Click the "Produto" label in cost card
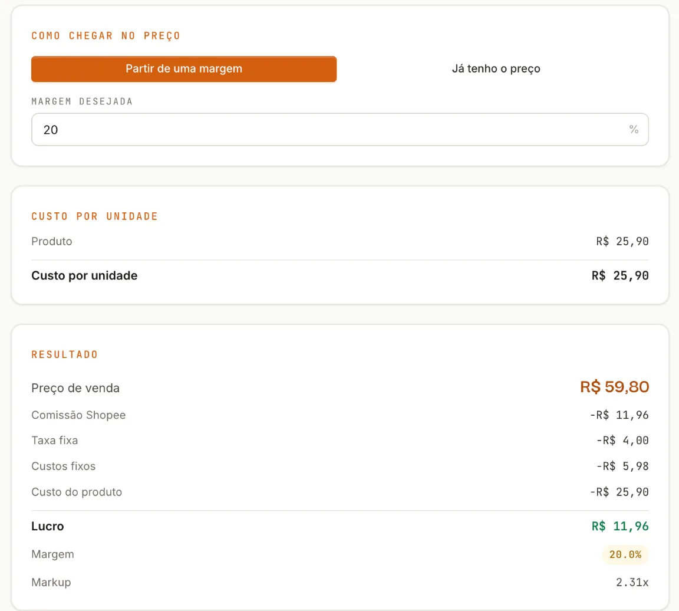 pyautogui.click(x=51, y=241)
